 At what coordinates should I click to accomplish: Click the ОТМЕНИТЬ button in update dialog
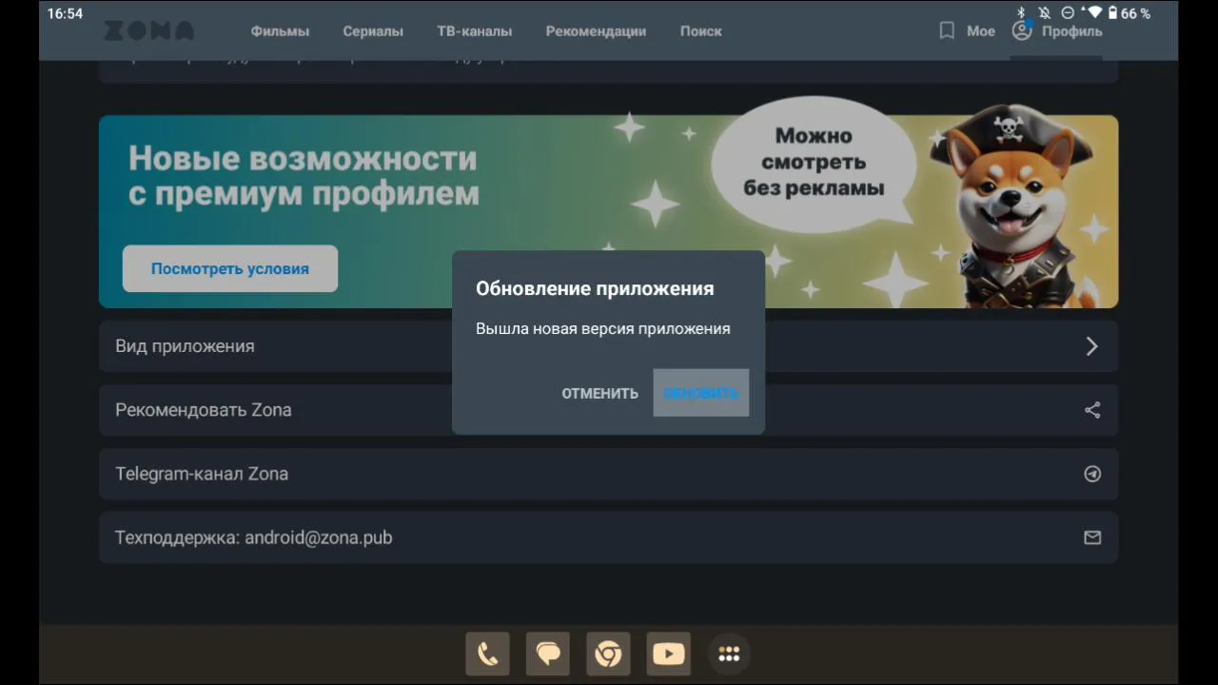tap(599, 393)
